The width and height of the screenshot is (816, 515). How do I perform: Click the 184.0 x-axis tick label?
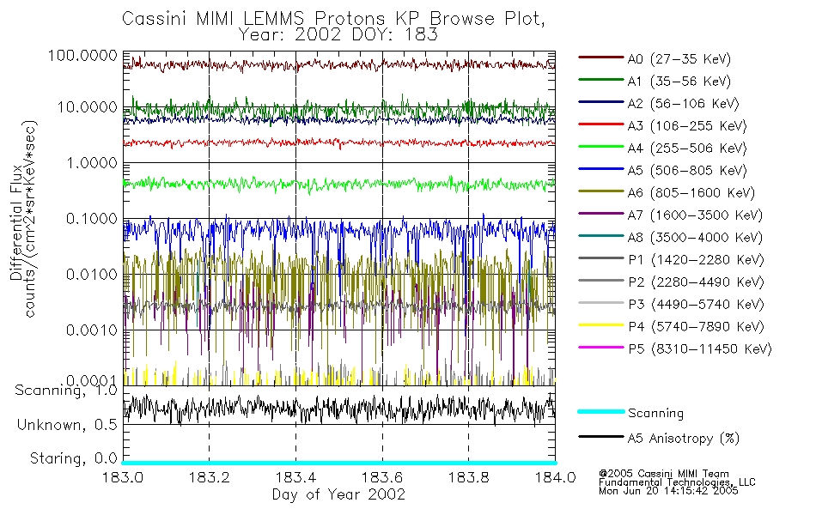point(555,477)
